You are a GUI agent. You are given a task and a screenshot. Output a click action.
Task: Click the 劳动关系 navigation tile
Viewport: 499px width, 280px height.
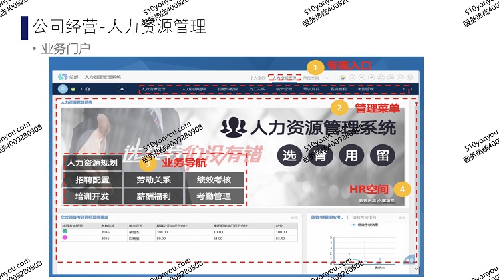154,180
